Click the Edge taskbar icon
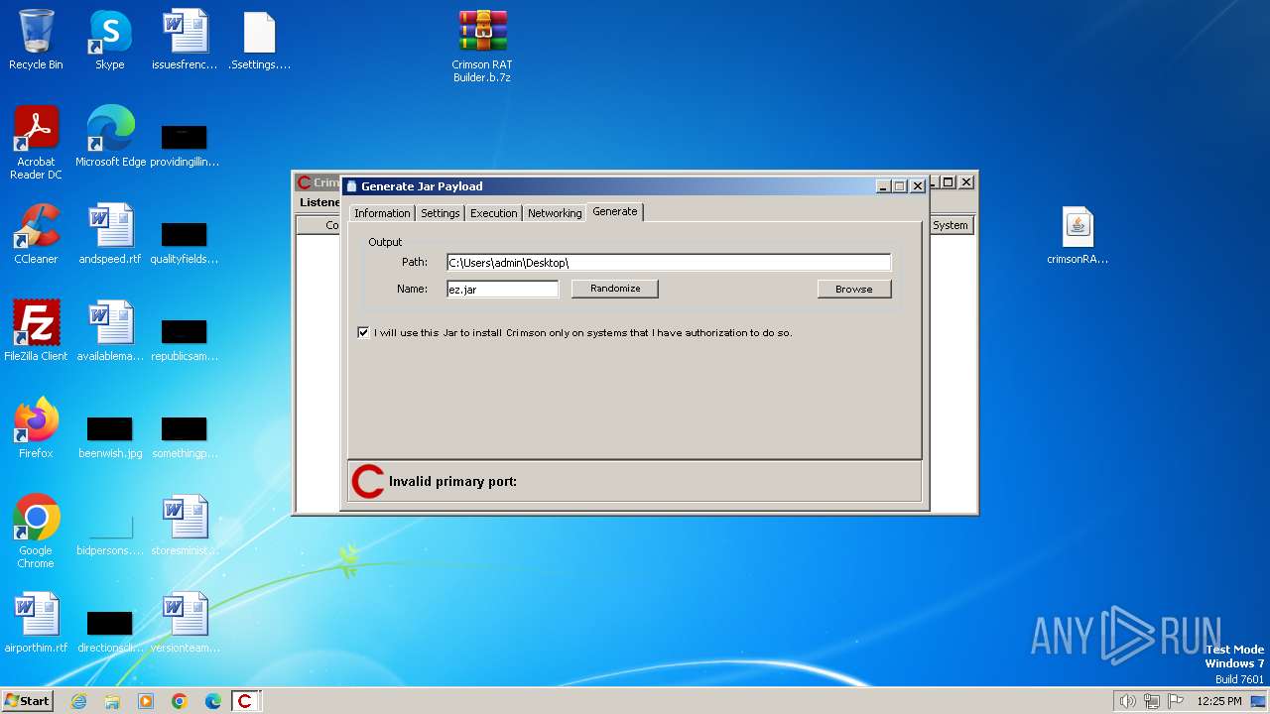1270x714 pixels. click(213, 701)
